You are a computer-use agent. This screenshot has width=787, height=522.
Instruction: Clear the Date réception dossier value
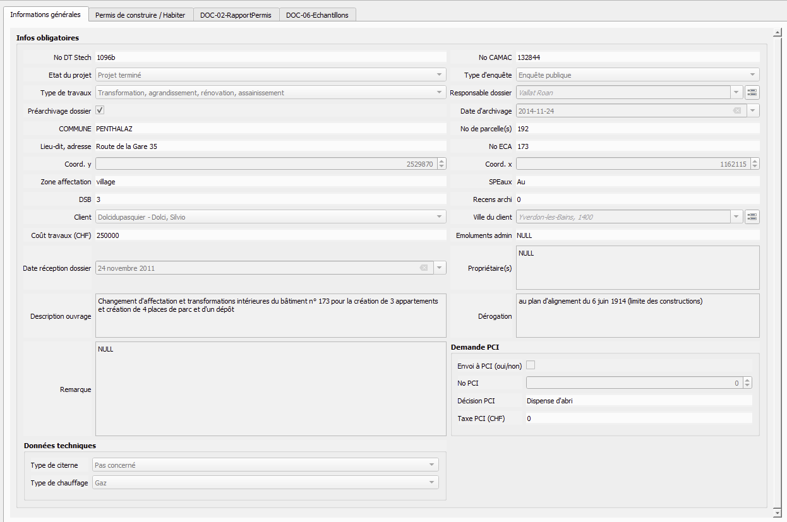click(x=423, y=268)
